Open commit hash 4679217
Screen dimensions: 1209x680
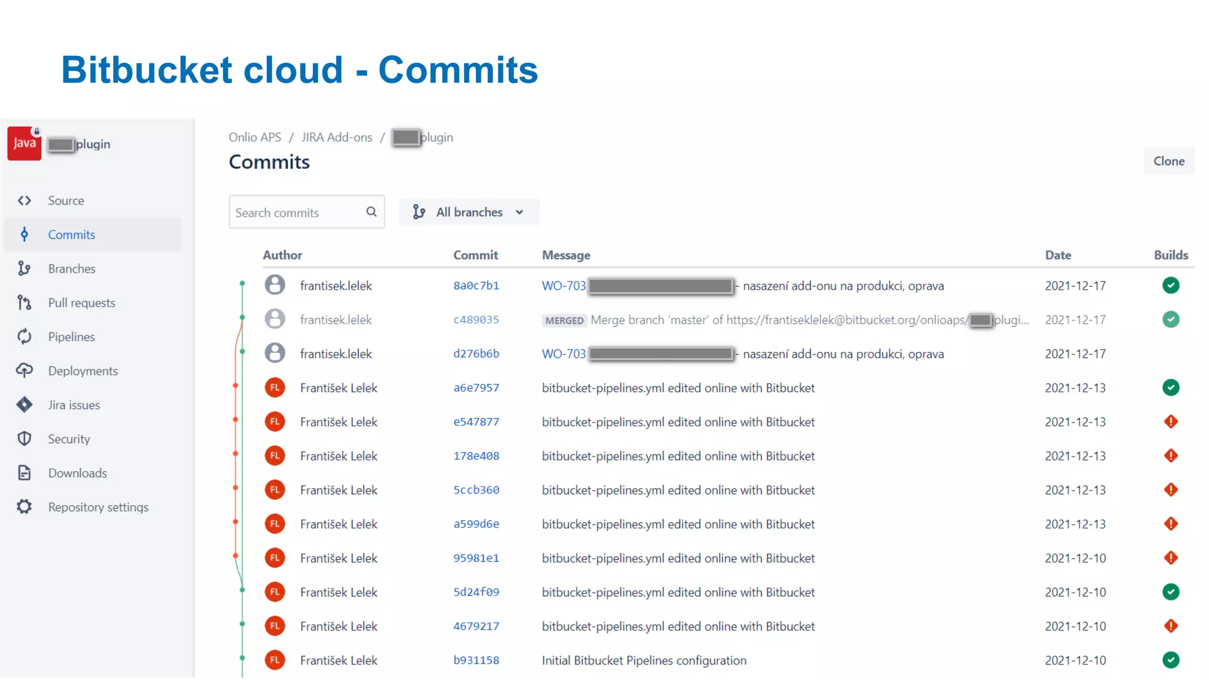[x=476, y=626]
